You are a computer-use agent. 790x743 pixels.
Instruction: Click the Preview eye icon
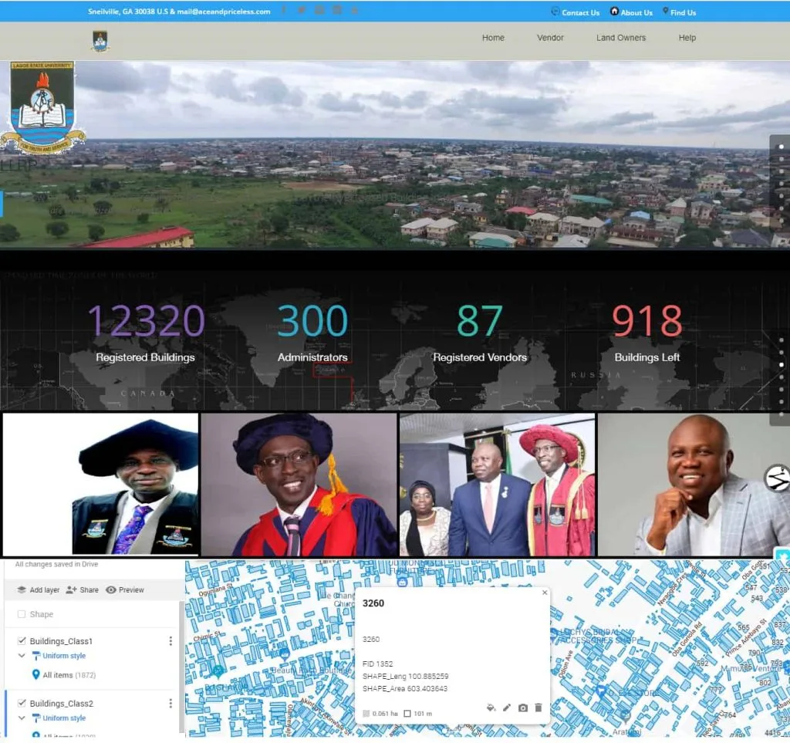pyautogui.click(x=111, y=589)
